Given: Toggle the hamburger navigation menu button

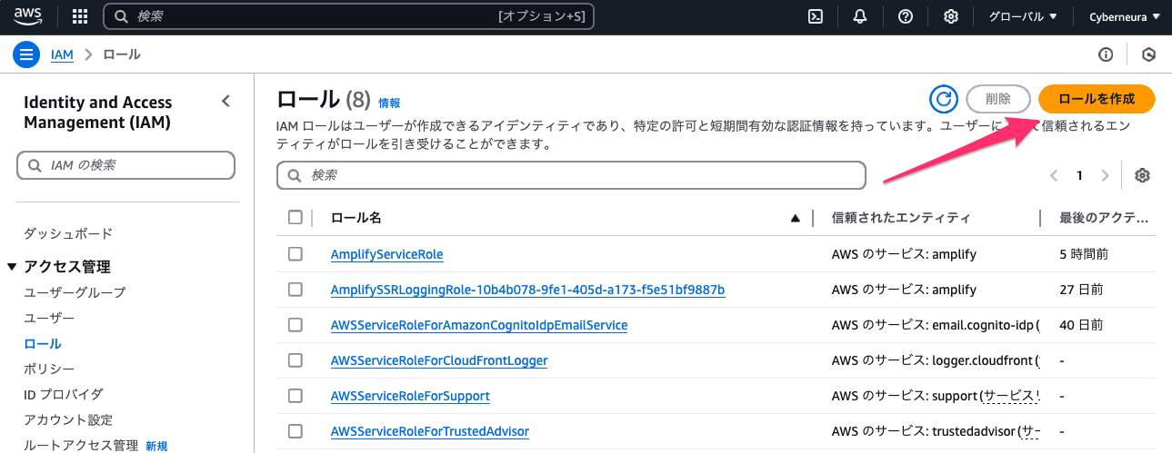Looking at the screenshot, I should (x=26, y=54).
